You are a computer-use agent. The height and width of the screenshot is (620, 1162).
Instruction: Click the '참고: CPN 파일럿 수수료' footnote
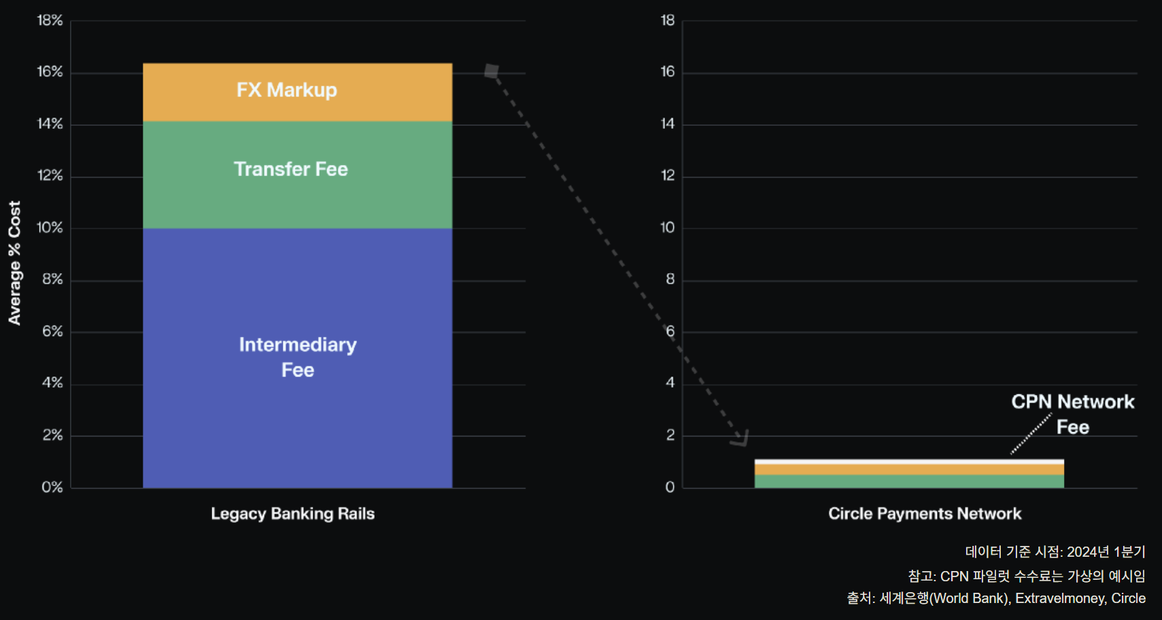(1027, 576)
